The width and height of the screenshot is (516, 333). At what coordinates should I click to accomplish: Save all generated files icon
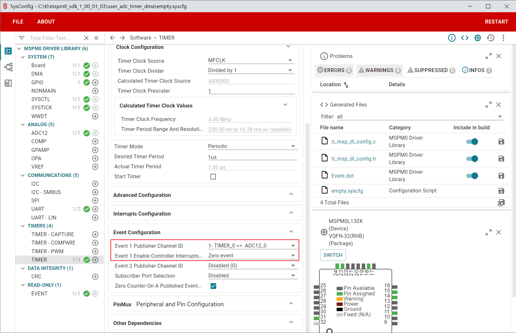(x=501, y=202)
